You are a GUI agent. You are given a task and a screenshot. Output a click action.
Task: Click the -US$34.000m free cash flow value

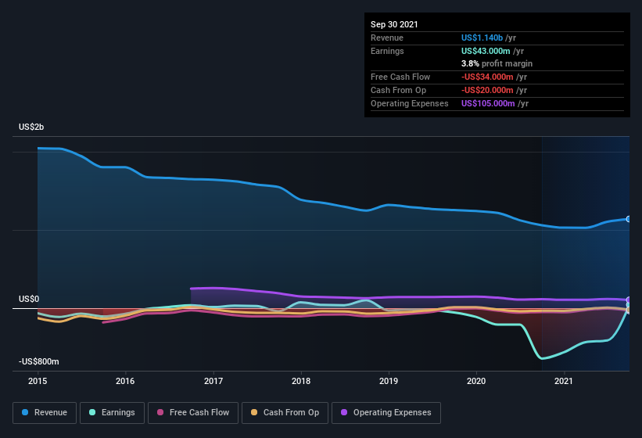(487, 77)
